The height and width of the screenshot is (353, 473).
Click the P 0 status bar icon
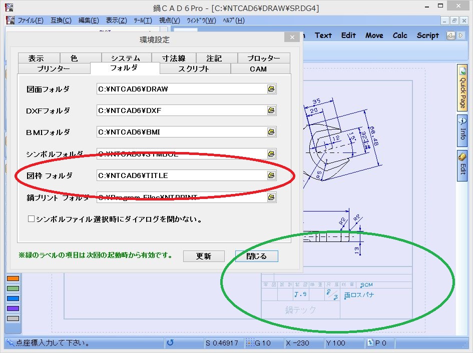click(x=370, y=343)
